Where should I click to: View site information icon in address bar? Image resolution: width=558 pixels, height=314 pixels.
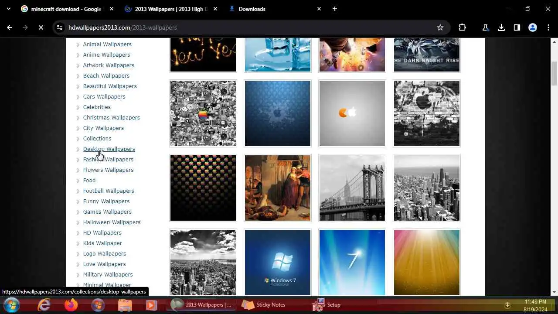point(60,27)
